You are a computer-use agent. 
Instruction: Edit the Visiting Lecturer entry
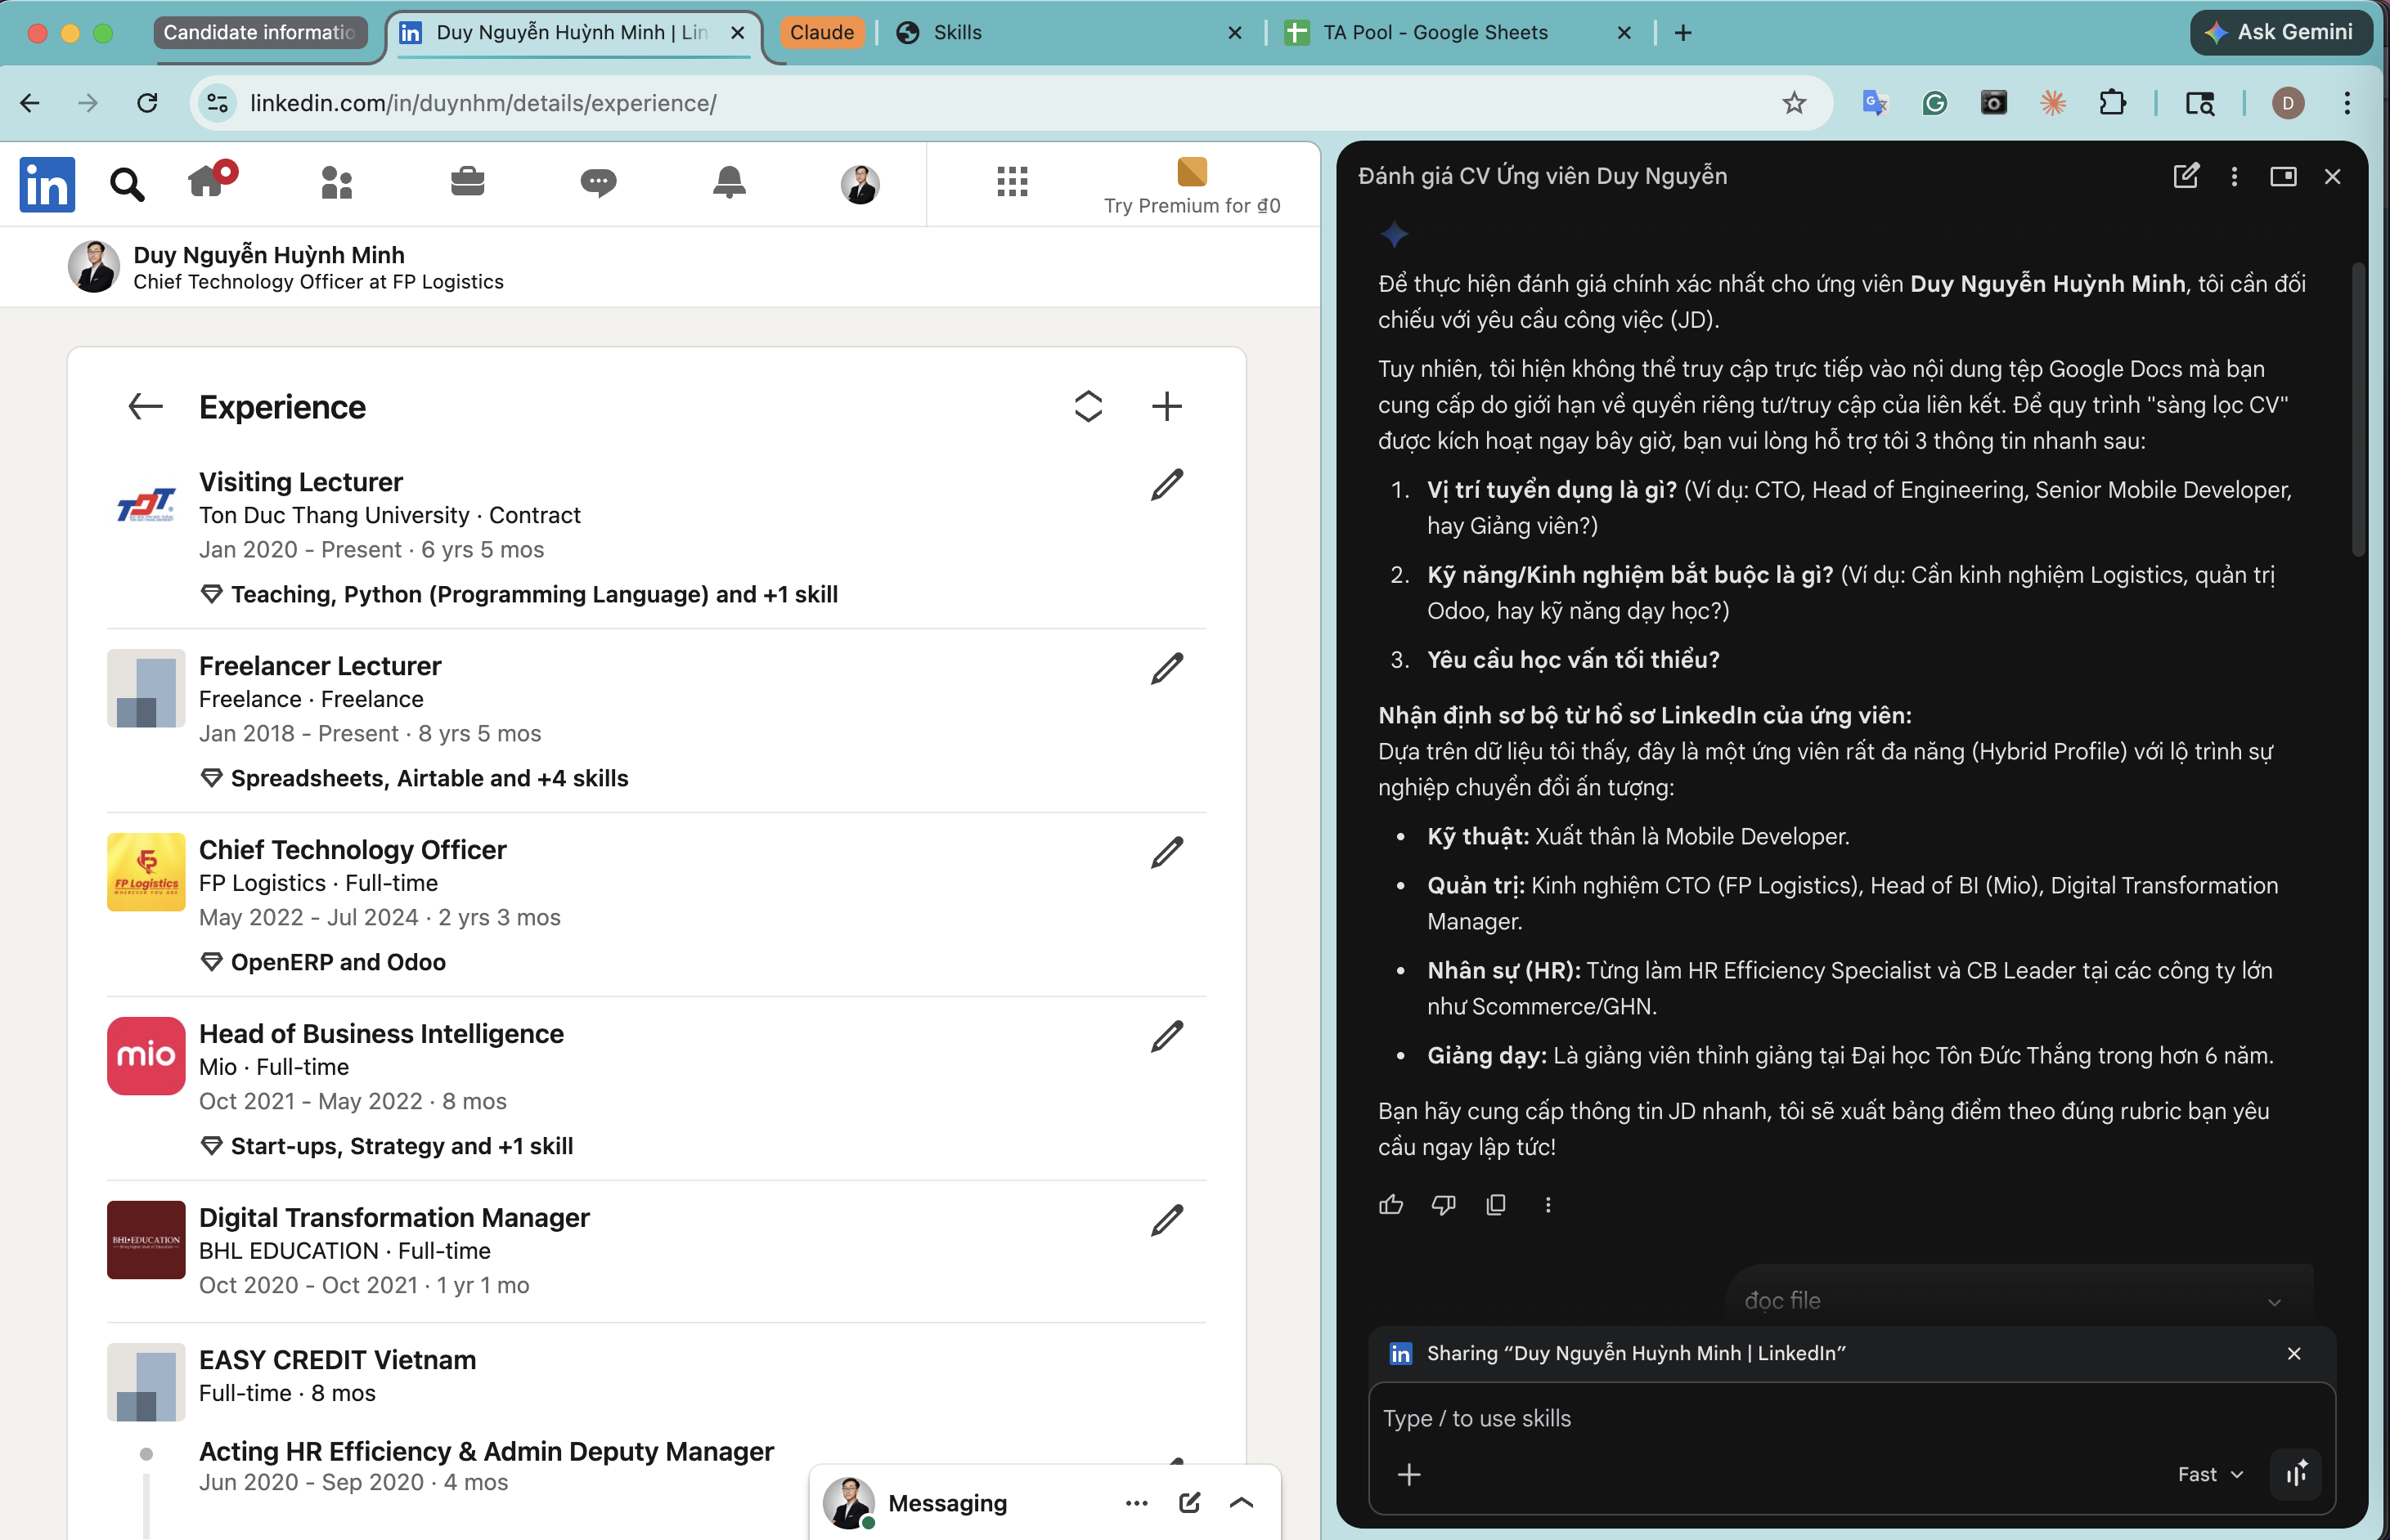click(x=1166, y=484)
